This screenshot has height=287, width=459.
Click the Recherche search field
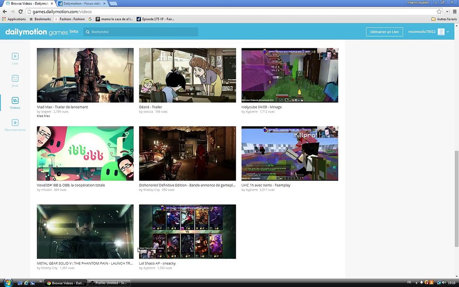pos(141,32)
